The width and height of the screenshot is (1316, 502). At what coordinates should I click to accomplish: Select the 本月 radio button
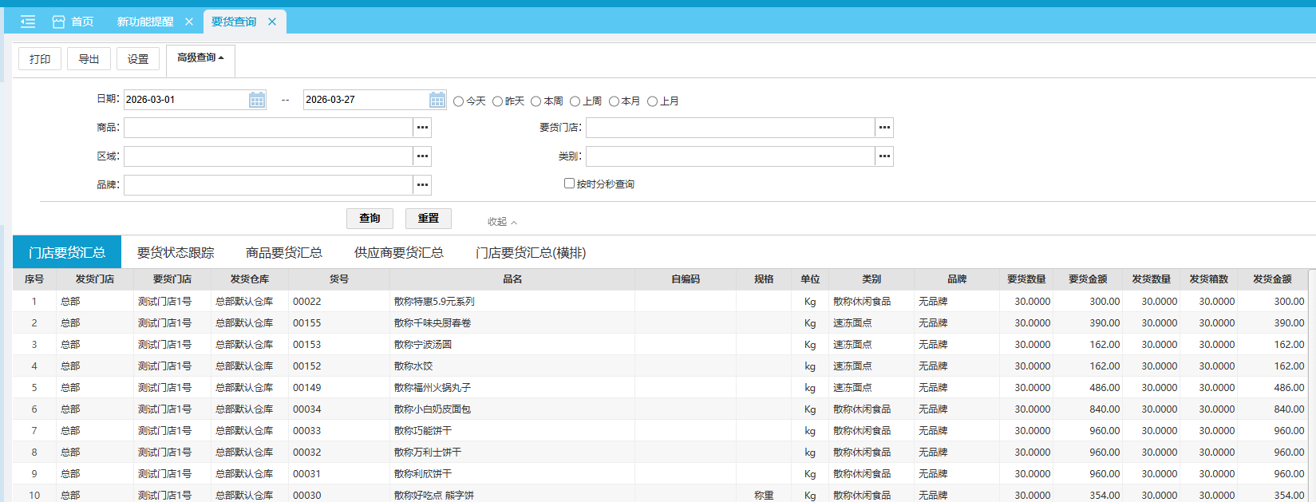(x=614, y=101)
